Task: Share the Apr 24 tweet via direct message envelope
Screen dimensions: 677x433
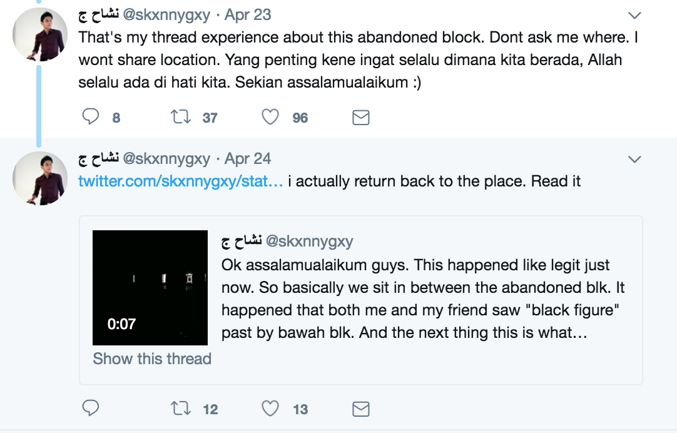Action: (x=361, y=409)
